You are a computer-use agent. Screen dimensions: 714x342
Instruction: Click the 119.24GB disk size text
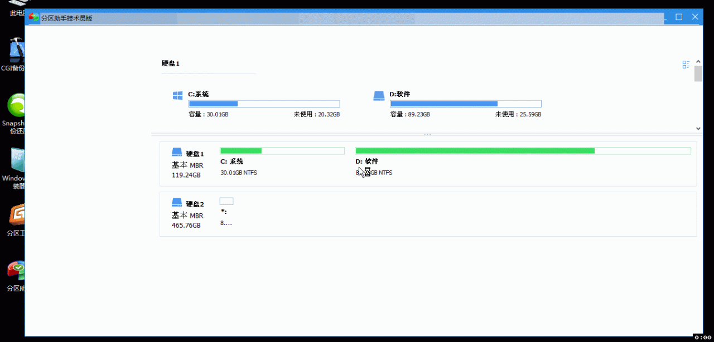(x=186, y=175)
